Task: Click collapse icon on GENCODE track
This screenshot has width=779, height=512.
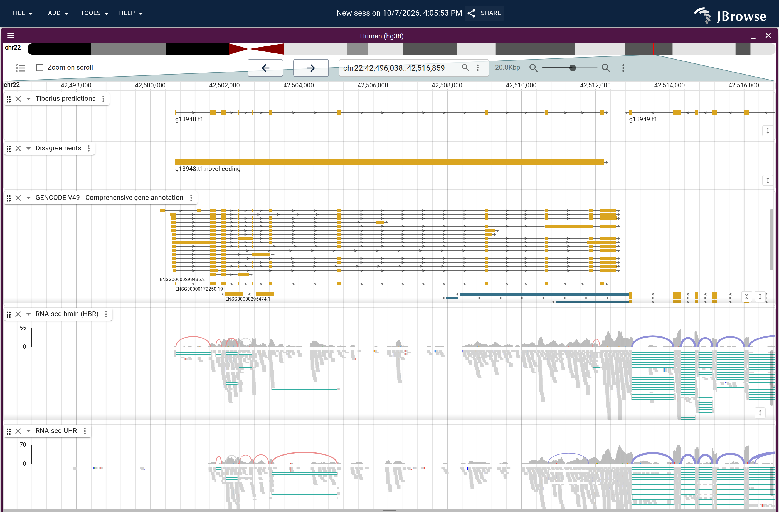Action: (747, 297)
